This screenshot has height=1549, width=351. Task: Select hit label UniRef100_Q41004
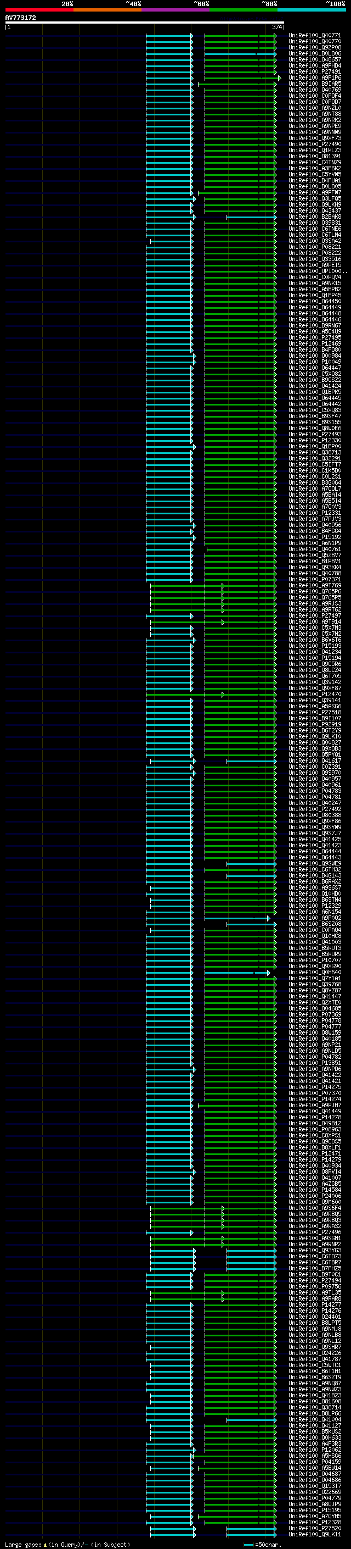click(x=314, y=1419)
